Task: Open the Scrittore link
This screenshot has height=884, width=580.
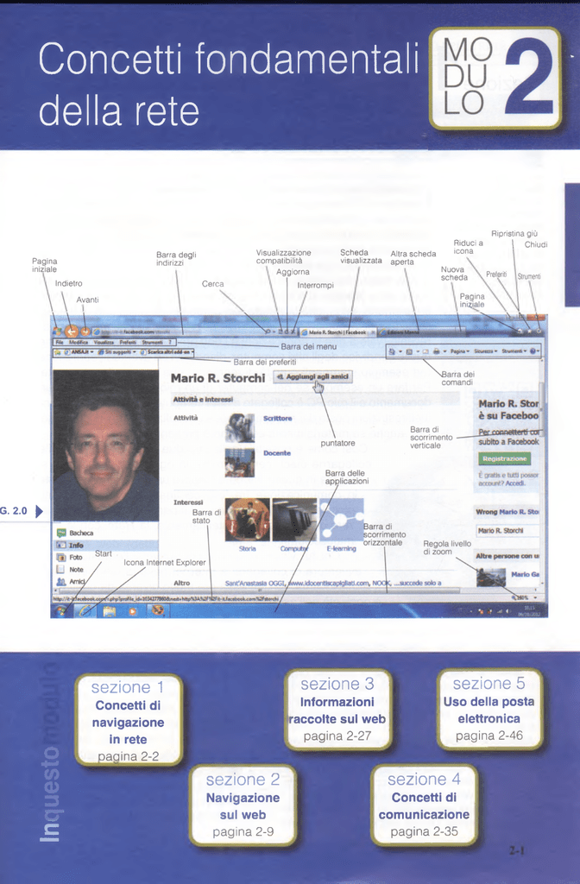Action: (x=277, y=419)
